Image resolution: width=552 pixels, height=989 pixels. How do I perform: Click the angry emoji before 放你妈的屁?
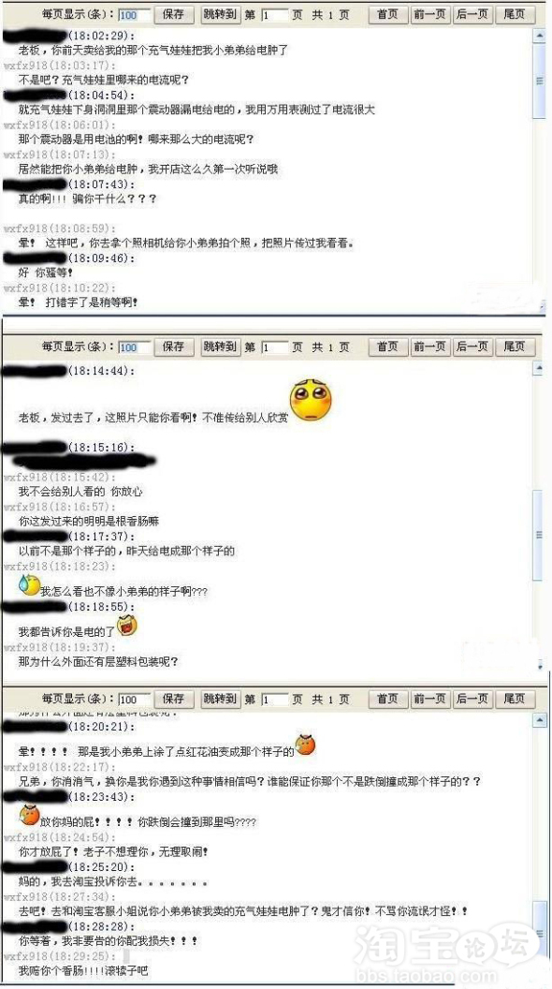click(29, 815)
